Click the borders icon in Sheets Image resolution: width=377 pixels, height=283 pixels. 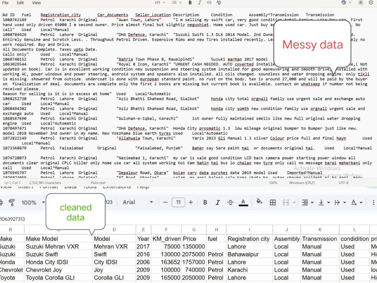[x=273, y=202]
